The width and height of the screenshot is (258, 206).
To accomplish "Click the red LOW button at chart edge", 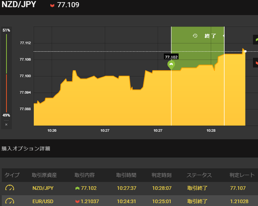I will [x=256, y=63].
